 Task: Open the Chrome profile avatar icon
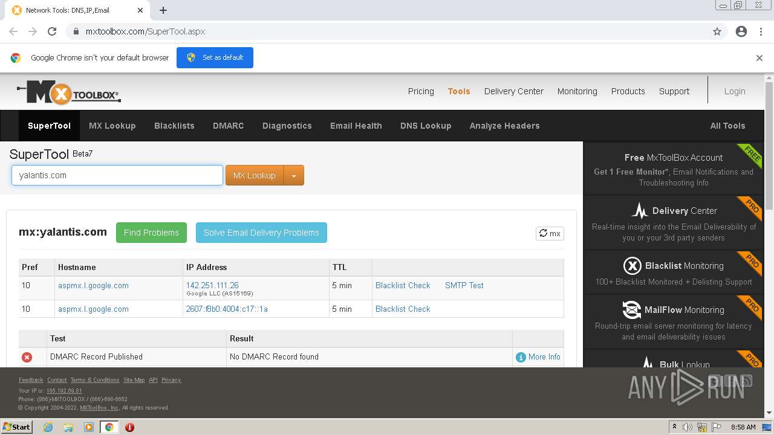pos(741,31)
